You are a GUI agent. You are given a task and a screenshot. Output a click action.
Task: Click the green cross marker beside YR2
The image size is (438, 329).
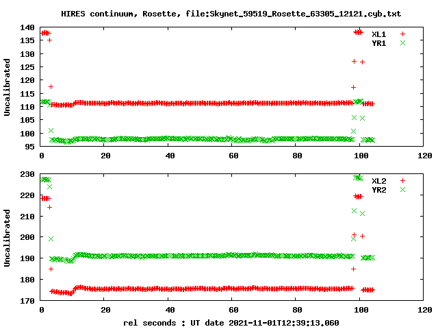[x=402, y=190]
